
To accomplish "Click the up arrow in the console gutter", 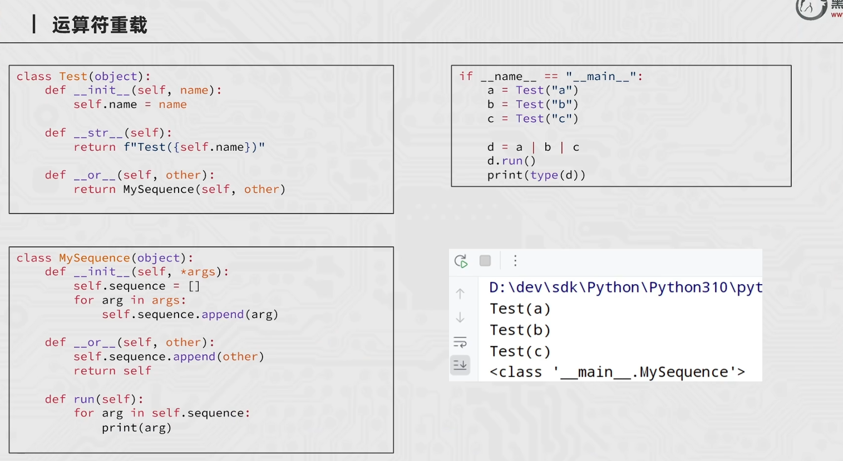I will tap(460, 294).
